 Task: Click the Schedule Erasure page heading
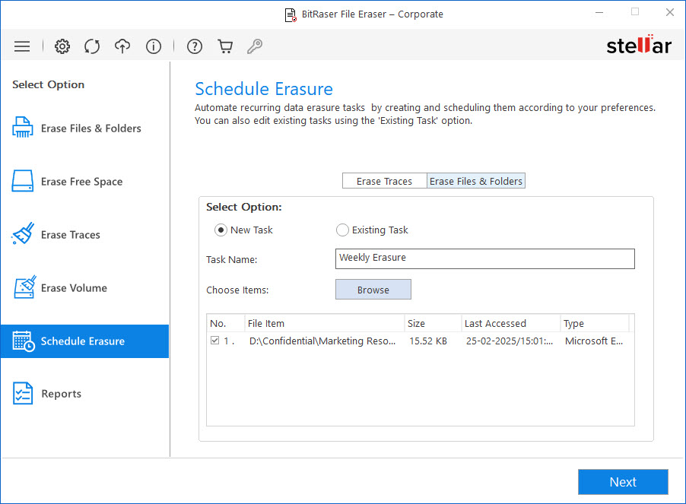coord(264,89)
